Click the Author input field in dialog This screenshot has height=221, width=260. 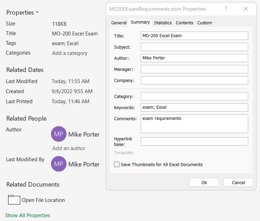(x=194, y=58)
